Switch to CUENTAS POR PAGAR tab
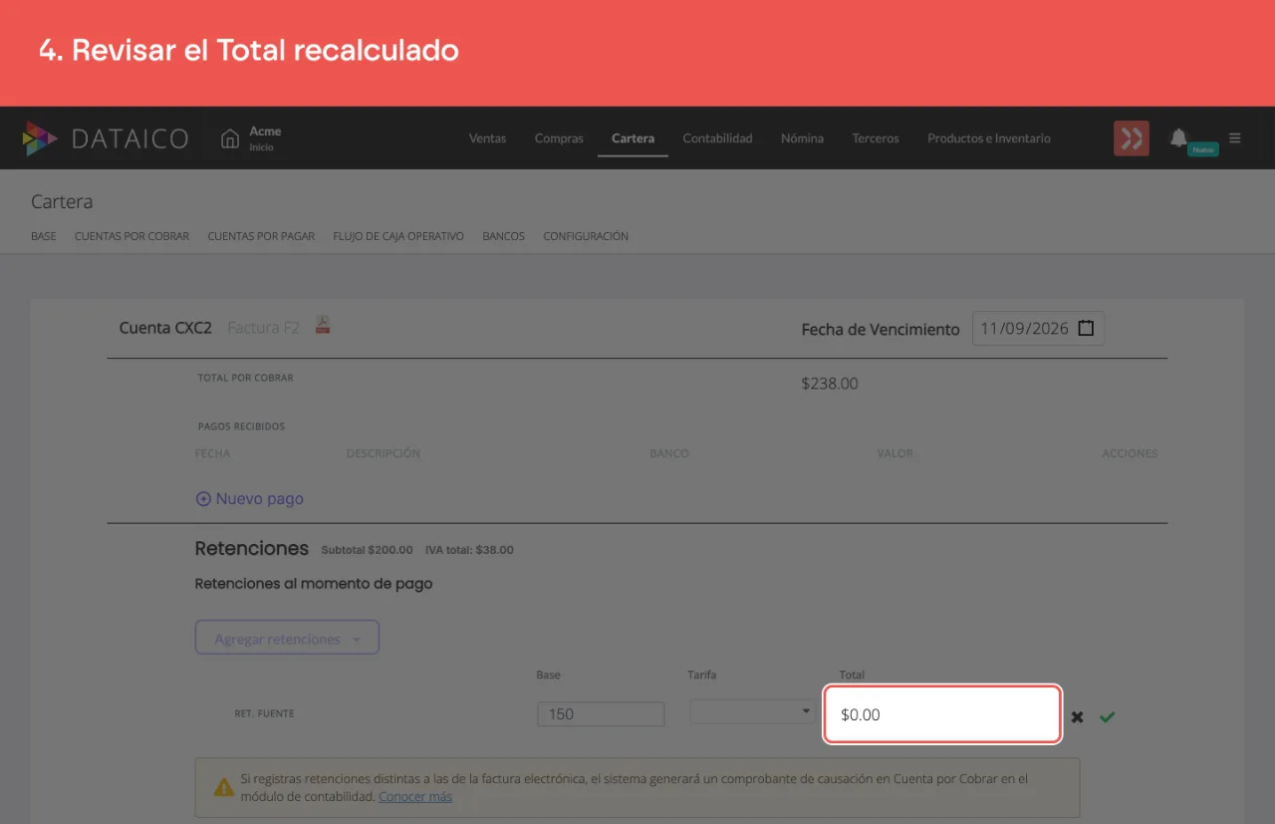The image size is (1275, 824). (261, 236)
